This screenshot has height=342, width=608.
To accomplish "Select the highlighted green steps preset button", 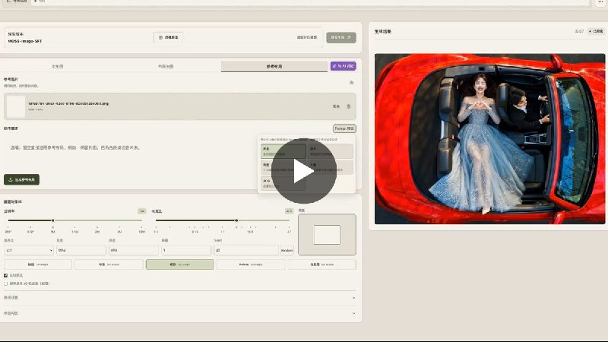I will tap(180, 264).
